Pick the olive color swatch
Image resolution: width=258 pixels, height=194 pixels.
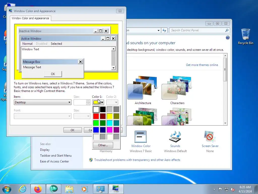pyautogui.click(x=116, y=116)
